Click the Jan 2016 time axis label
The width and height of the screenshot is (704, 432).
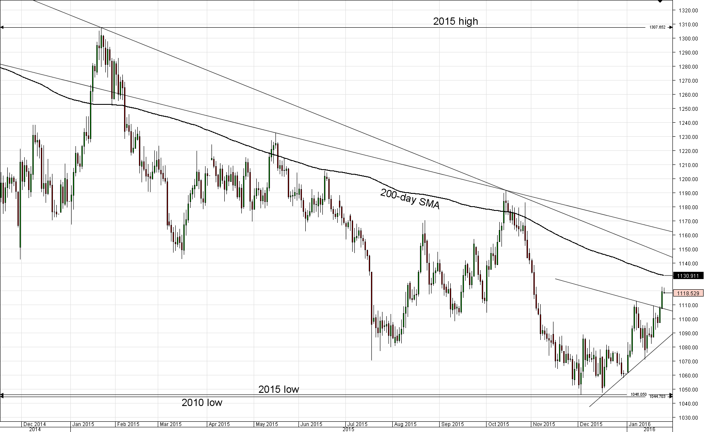pos(639,424)
